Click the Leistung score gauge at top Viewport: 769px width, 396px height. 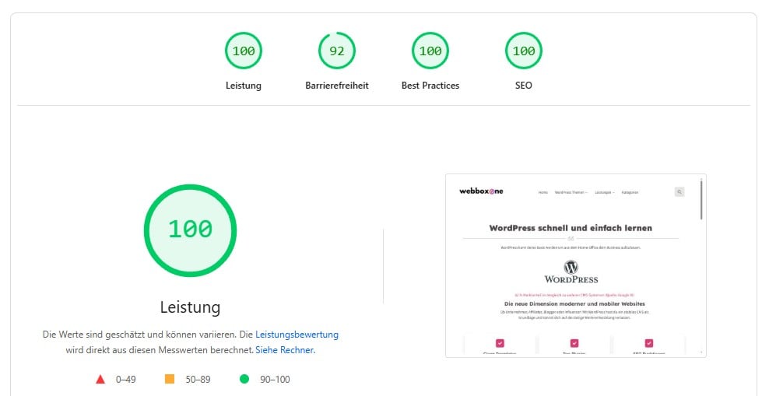[x=244, y=52]
